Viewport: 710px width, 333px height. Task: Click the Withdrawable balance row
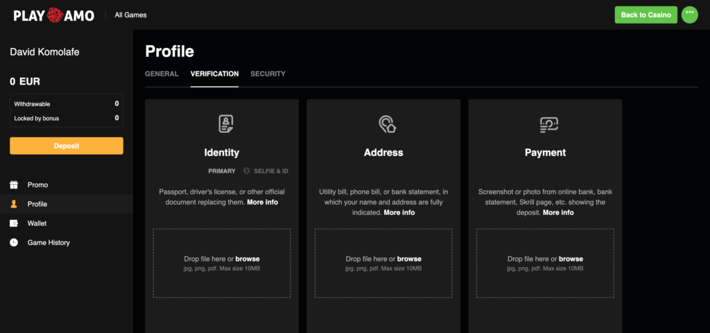(67, 104)
